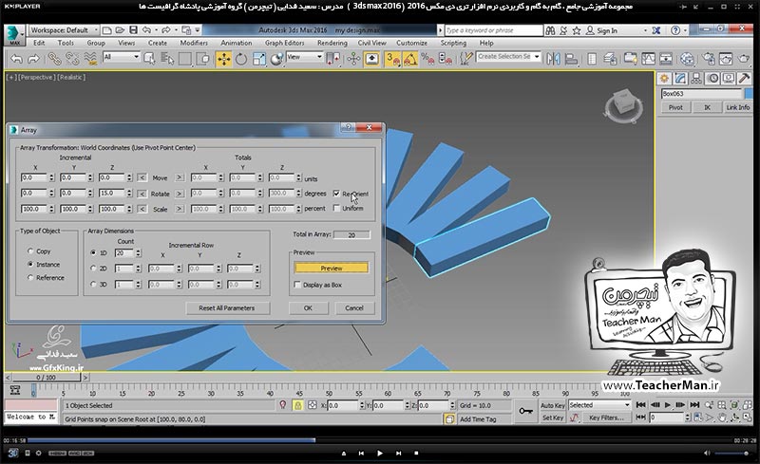Check the Display as Box option
Viewport: 760px width, 464px height.
[297, 285]
